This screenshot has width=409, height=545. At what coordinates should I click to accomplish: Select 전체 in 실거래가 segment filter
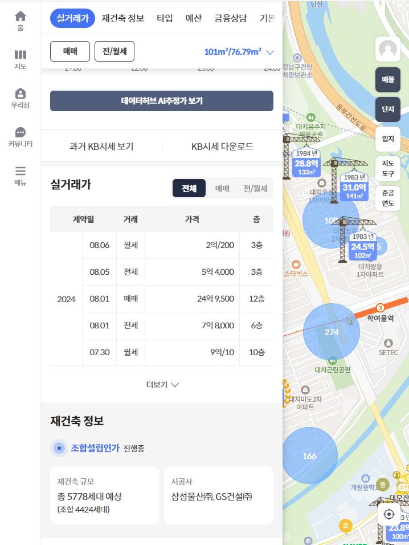pos(189,188)
